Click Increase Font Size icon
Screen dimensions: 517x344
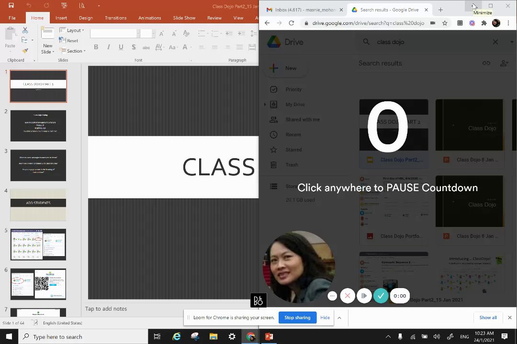coord(162,33)
